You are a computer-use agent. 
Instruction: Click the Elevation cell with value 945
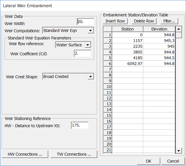159,46
